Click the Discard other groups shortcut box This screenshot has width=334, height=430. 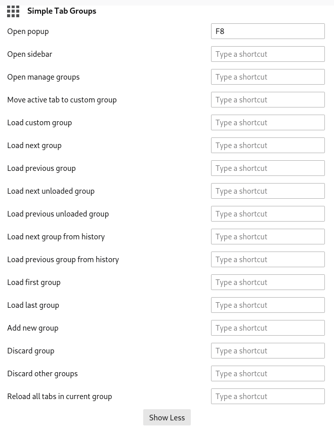268,373
